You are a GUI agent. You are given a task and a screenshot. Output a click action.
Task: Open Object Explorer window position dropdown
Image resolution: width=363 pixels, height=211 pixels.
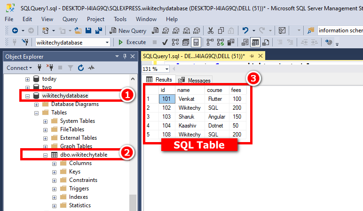pyautogui.click(x=117, y=56)
